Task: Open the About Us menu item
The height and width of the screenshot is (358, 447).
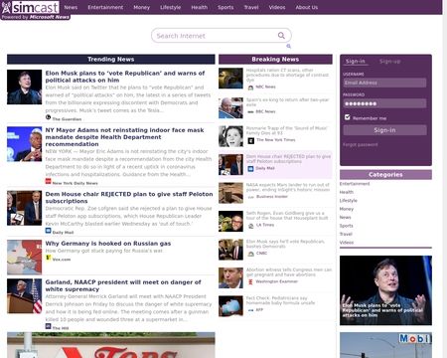Action: pos(307,7)
